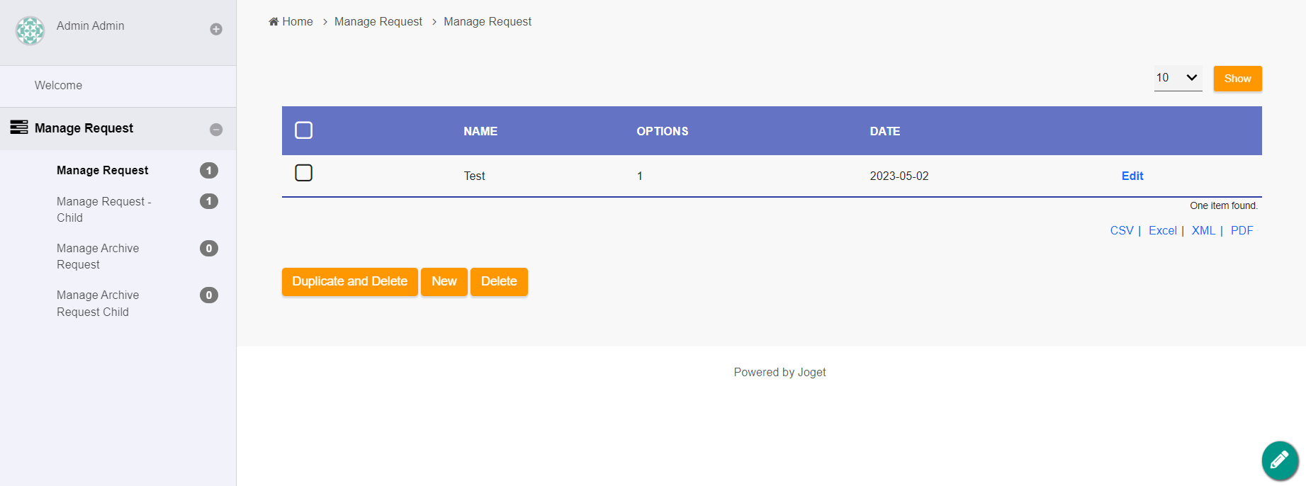Click the Test name cell
The image size is (1306, 486).
pyautogui.click(x=474, y=176)
